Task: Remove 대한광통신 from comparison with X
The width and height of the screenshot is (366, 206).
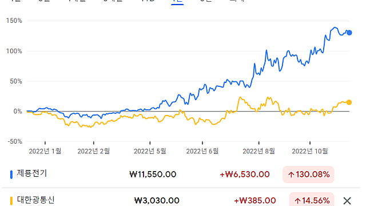Action: pos(347,201)
